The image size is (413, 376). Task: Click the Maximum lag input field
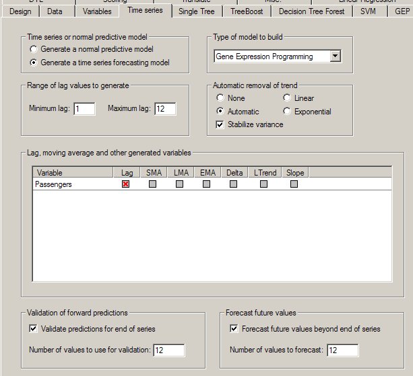click(166, 109)
